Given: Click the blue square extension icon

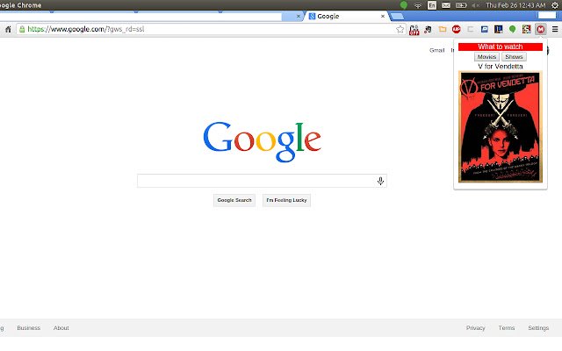Looking at the screenshot, I should pyautogui.click(x=484, y=29).
